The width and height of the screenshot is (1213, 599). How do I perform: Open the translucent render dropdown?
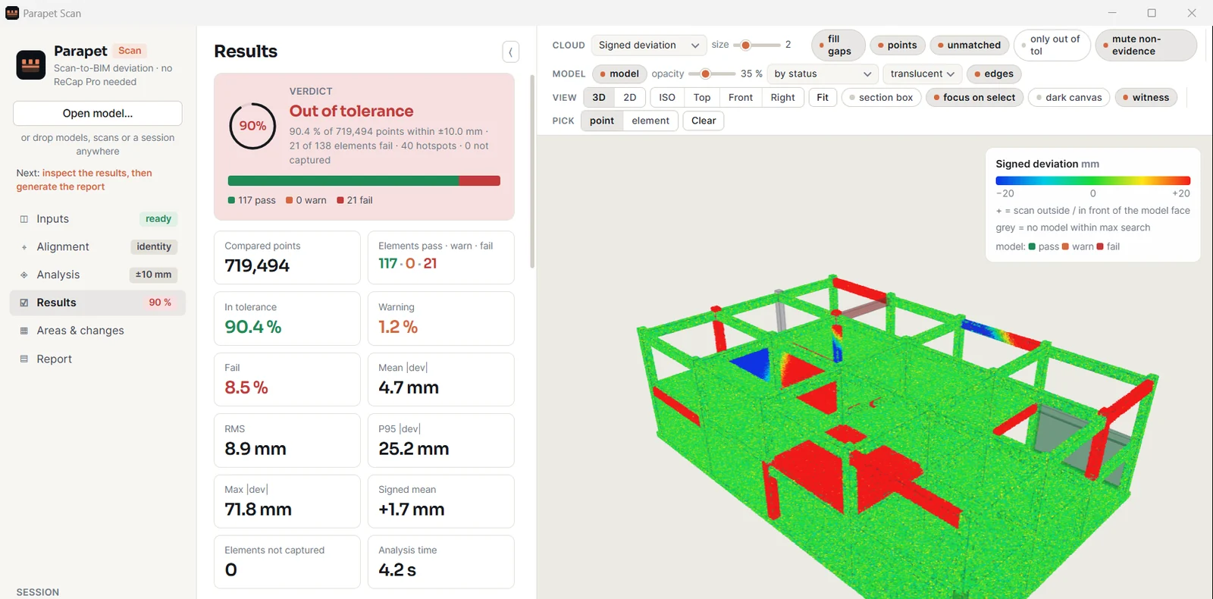point(923,74)
